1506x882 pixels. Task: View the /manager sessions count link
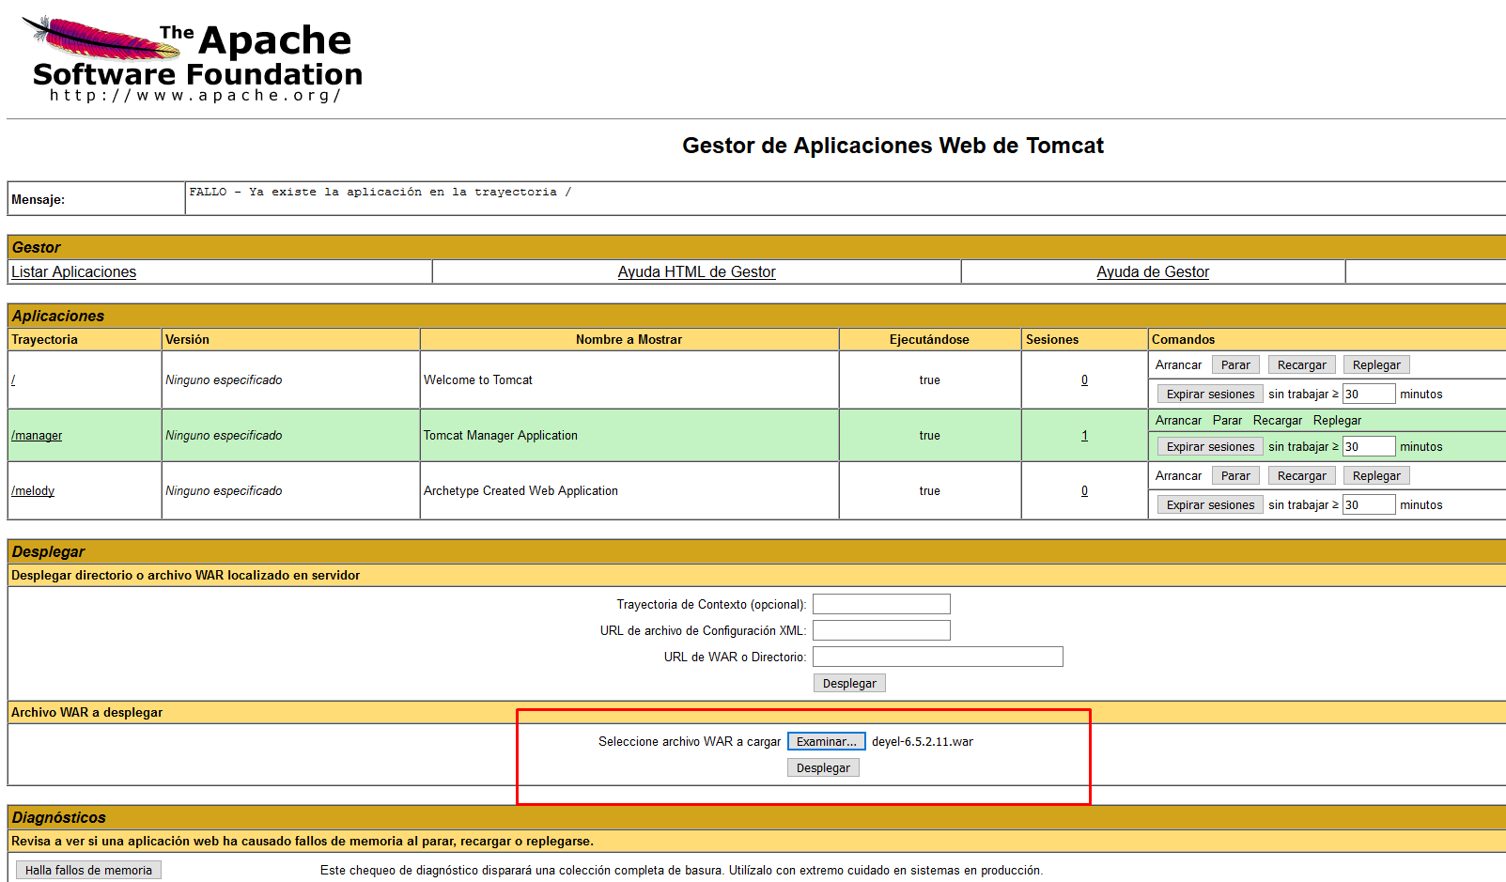point(1084,436)
